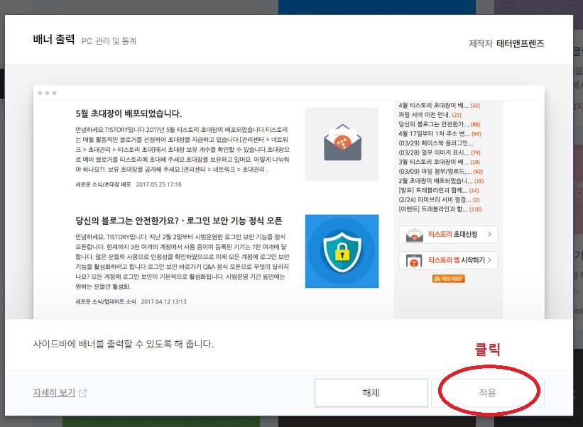Viewport: 583px width, 427px height.
Task: Click the 배너 출력 plugin title
Action: 54,39
